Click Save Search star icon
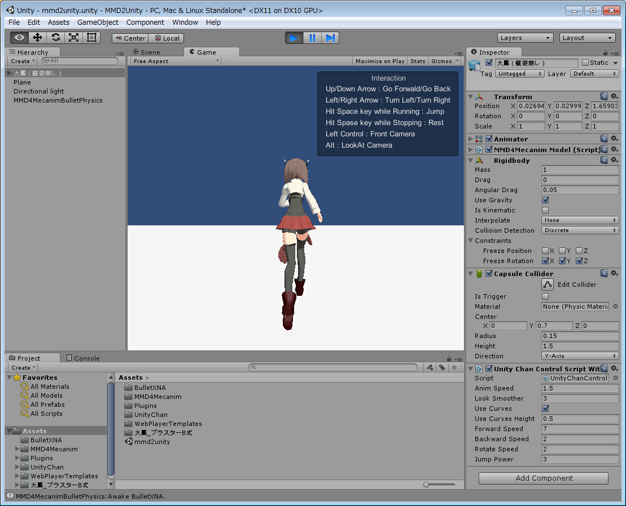626x506 pixels. tap(454, 367)
